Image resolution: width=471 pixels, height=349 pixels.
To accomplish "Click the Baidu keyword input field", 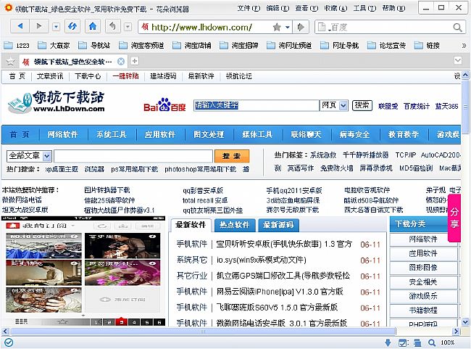I will (x=256, y=105).
